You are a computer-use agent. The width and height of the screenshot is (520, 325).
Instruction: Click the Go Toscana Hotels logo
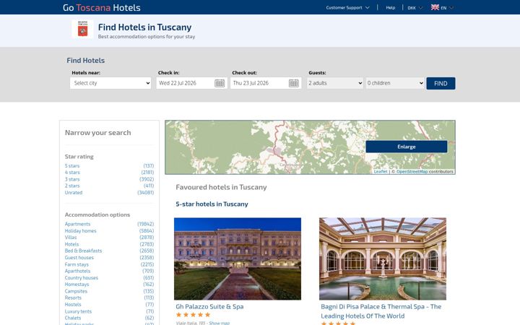pyautogui.click(x=102, y=8)
